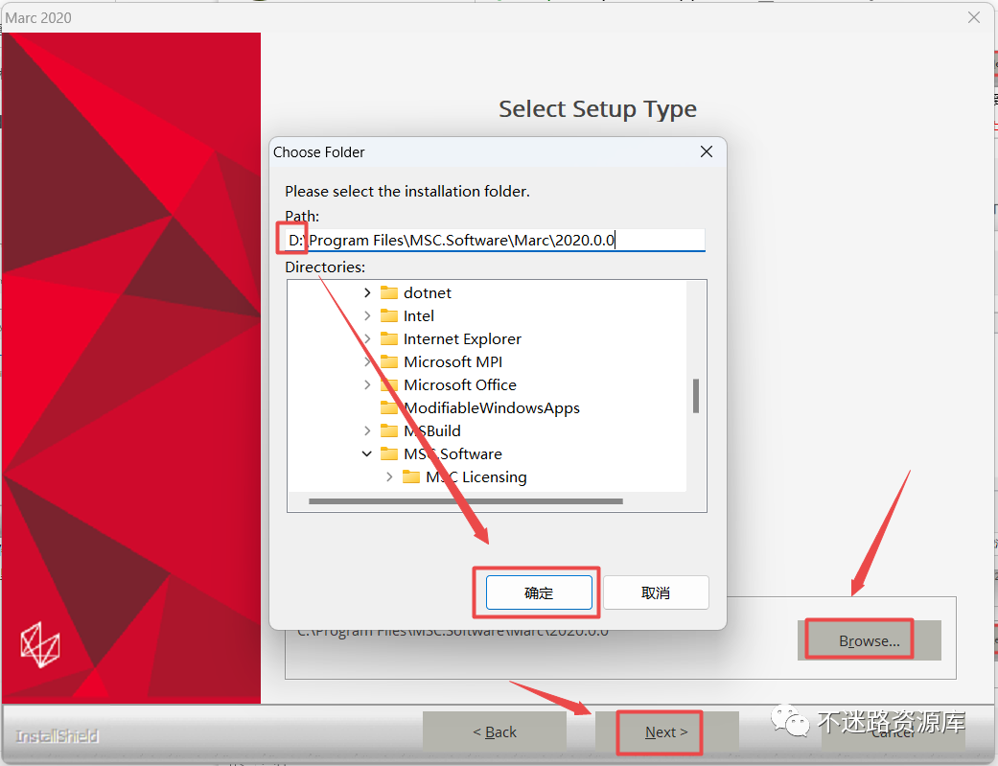Select the Internet Explorer directory

pos(462,338)
